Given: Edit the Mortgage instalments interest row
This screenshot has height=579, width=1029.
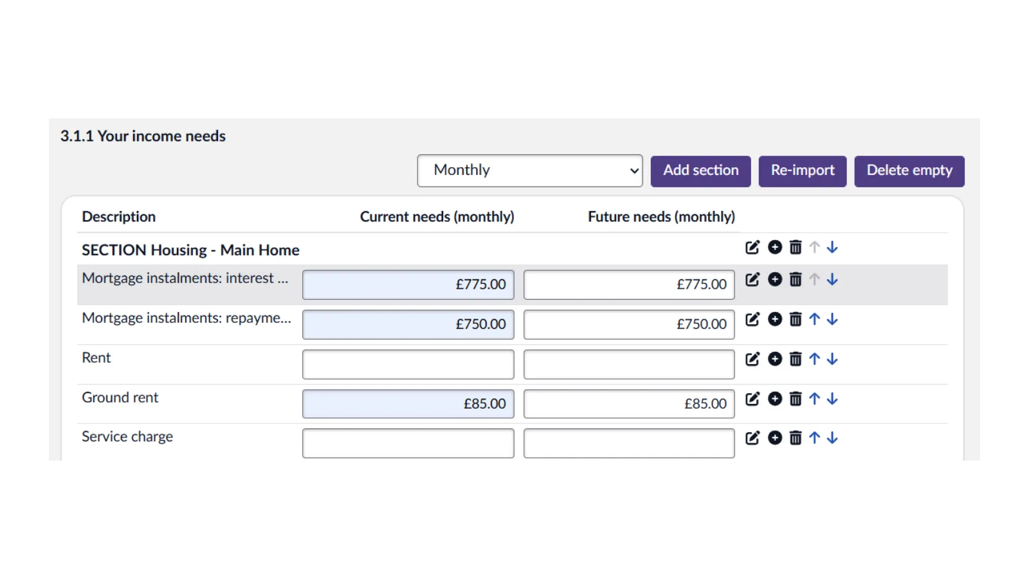Looking at the screenshot, I should point(752,280).
